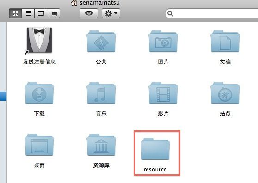Select the 文稿 documents folder icon
This screenshot has width=258, height=183.
225,41
